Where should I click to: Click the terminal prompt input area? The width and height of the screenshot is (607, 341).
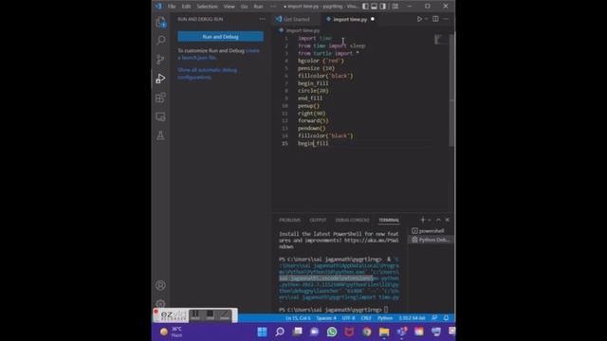tap(386, 310)
